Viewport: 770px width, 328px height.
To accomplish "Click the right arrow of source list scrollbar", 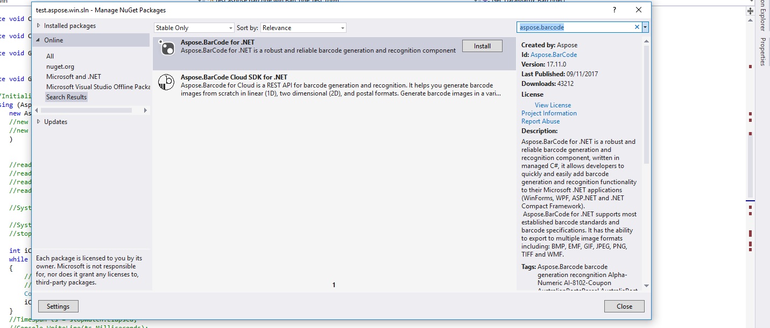I will click(145, 110).
